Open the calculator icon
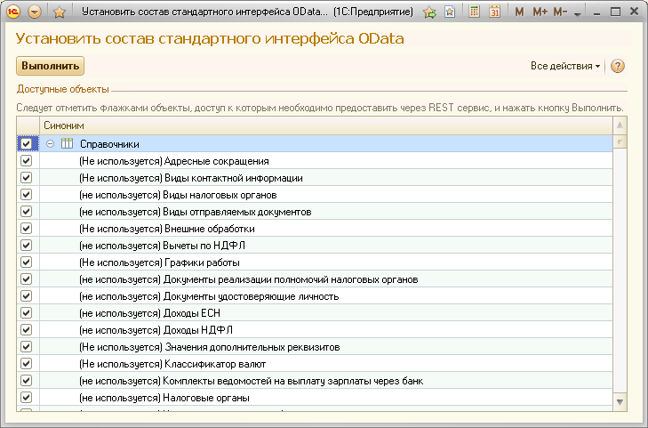The image size is (648, 428). [475, 12]
